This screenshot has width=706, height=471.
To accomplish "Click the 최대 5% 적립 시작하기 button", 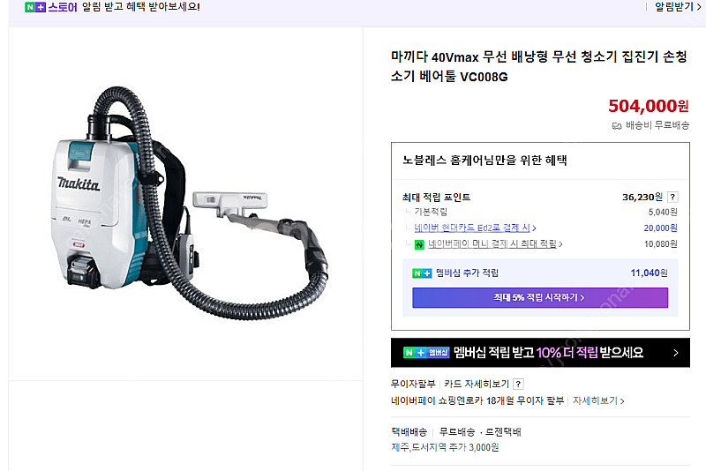I will [540, 297].
